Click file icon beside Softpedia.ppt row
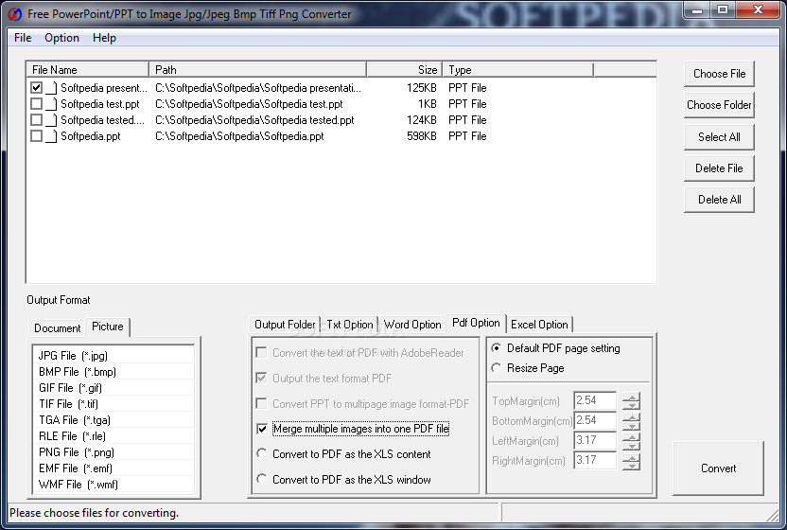Screen dimensions: 787x530 (51, 136)
